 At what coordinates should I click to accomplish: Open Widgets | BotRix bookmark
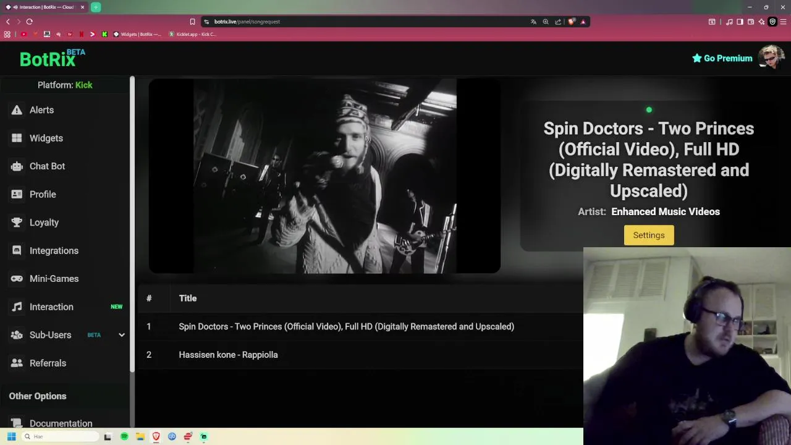coord(137,34)
